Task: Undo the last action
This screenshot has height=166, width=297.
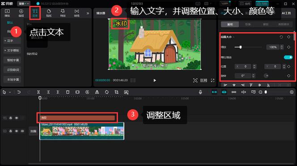Action: click(x=19, y=92)
